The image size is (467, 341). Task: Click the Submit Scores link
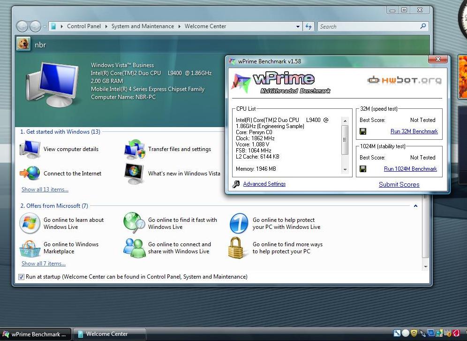pyautogui.click(x=399, y=185)
